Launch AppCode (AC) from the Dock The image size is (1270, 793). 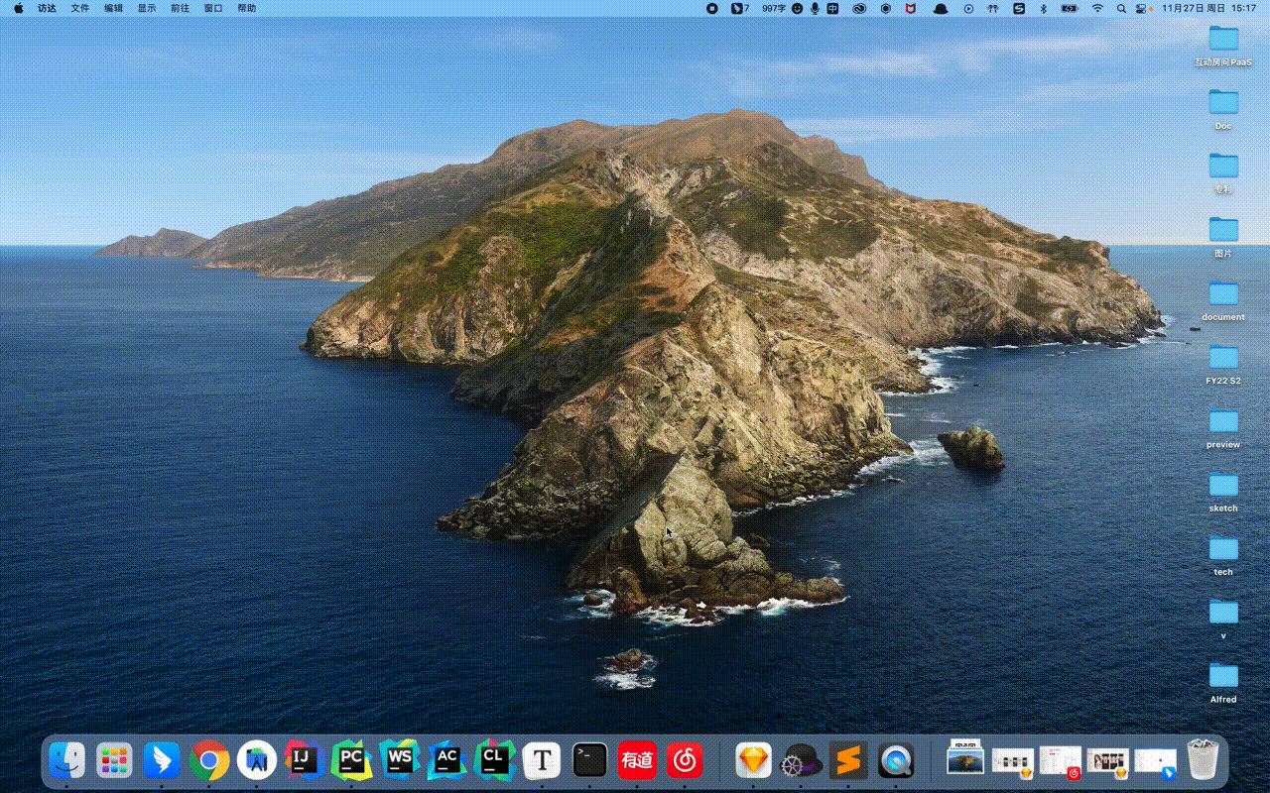click(446, 760)
